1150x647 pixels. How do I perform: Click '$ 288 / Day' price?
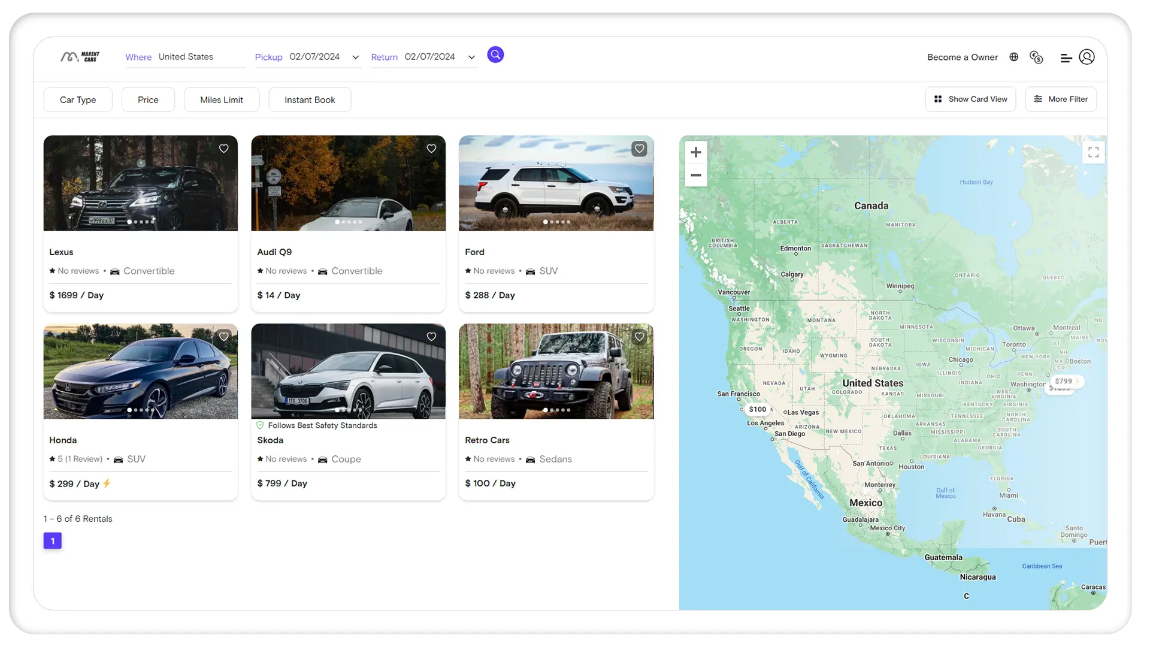coord(490,295)
